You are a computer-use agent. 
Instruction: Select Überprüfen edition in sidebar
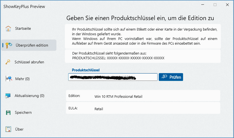(29, 45)
